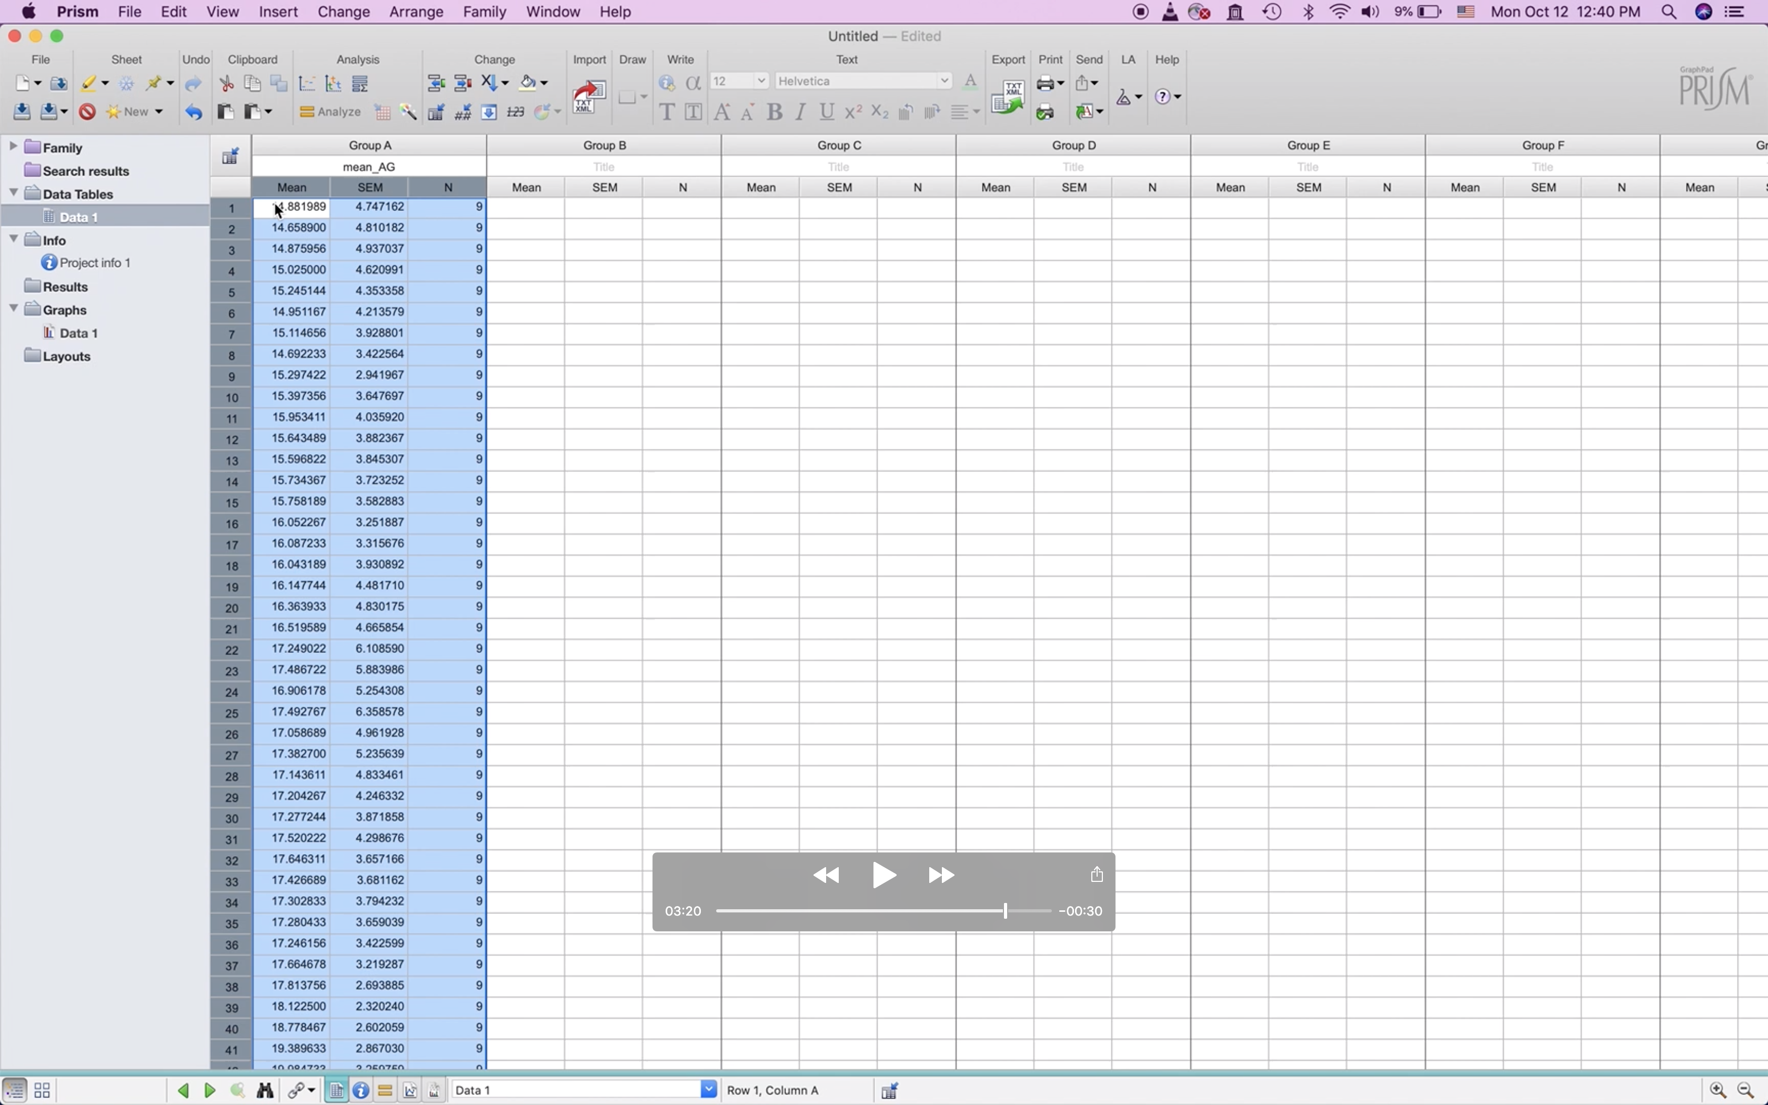Click the red Delete sheet icon
Screen dimensions: 1768x1105
(87, 112)
